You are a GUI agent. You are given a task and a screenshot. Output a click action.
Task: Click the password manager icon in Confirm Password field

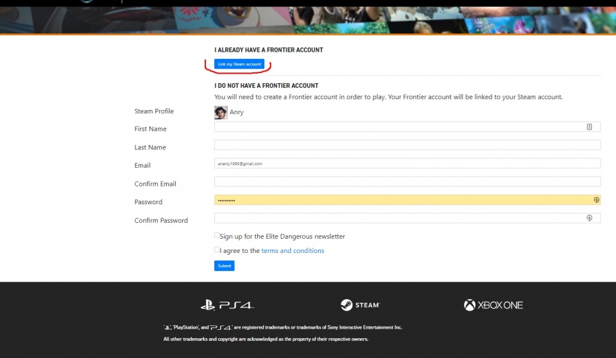coord(589,218)
